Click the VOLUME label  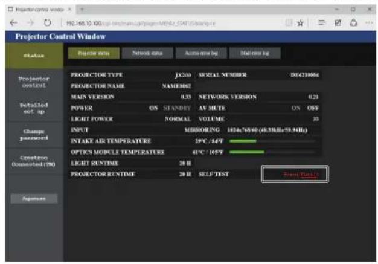coord(212,119)
